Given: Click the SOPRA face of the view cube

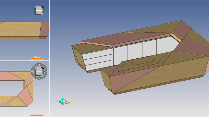Looking at the screenshot, I should (39, 71).
